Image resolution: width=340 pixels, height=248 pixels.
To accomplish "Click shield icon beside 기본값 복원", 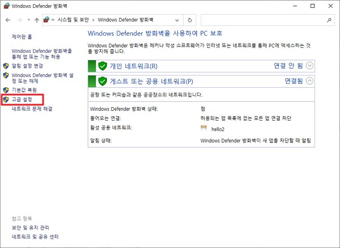I will point(6,90).
